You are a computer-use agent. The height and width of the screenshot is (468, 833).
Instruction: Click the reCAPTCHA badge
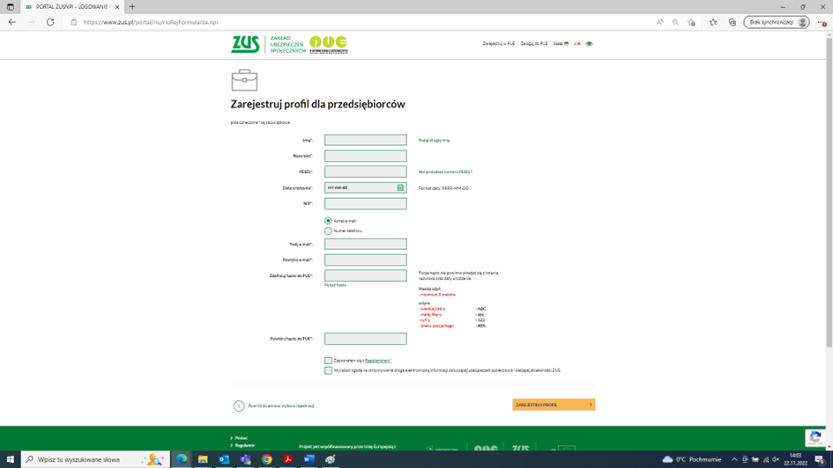pyautogui.click(x=814, y=437)
